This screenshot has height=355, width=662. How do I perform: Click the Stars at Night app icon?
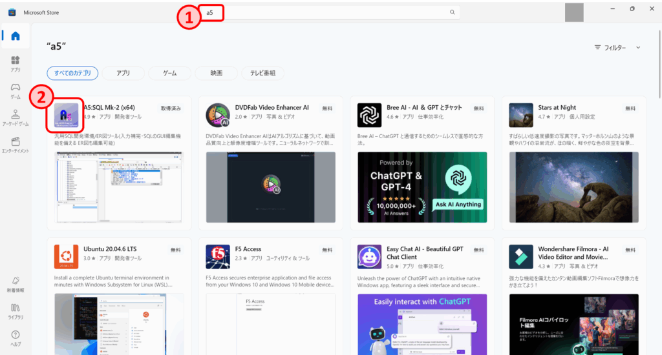[x=521, y=115]
